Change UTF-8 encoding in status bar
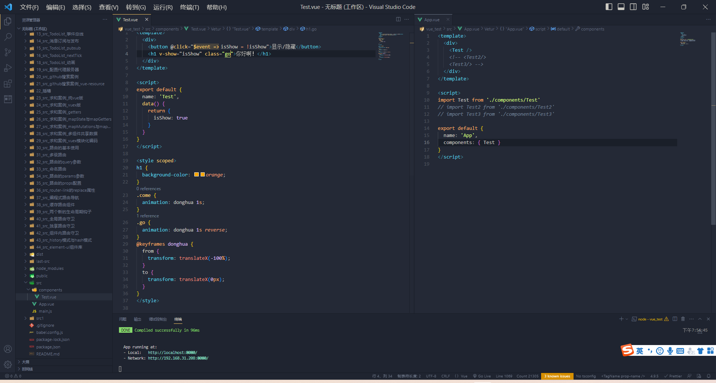The image size is (716, 383). pyautogui.click(x=431, y=376)
